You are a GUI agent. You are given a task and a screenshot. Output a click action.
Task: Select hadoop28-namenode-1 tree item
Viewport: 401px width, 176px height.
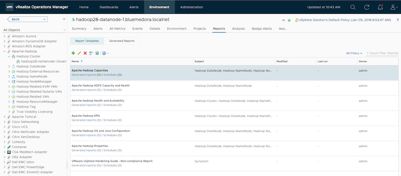pyautogui.click(x=44, y=61)
